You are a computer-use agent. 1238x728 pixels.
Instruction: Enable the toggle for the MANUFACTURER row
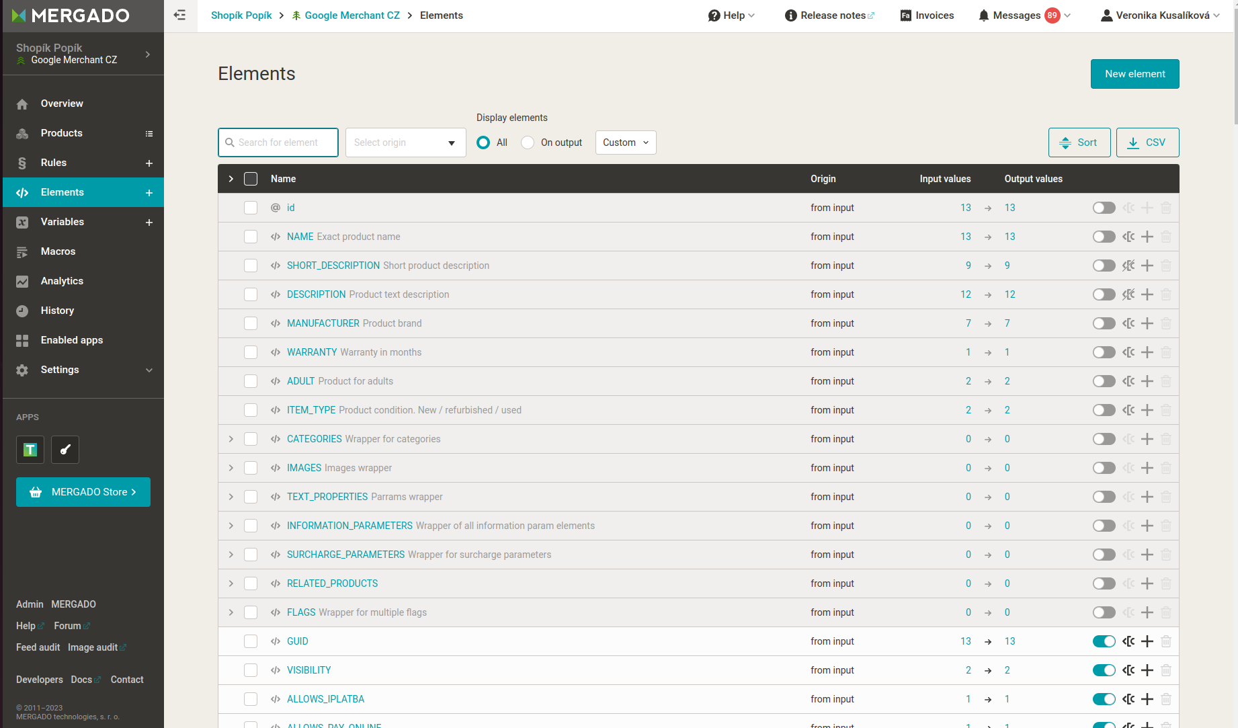[x=1104, y=323]
